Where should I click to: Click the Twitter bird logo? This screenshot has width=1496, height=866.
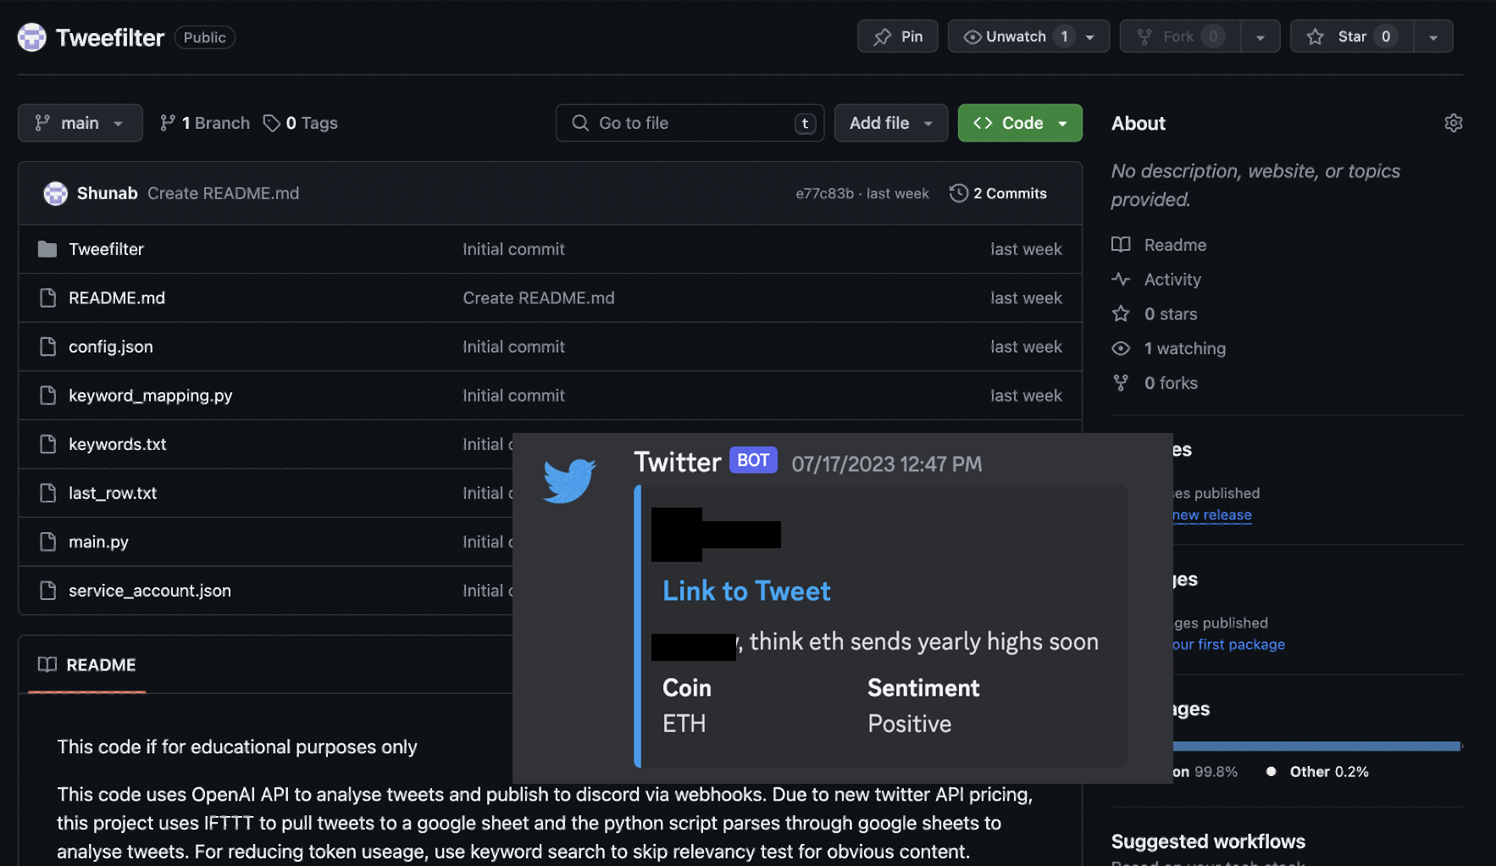[x=569, y=480]
